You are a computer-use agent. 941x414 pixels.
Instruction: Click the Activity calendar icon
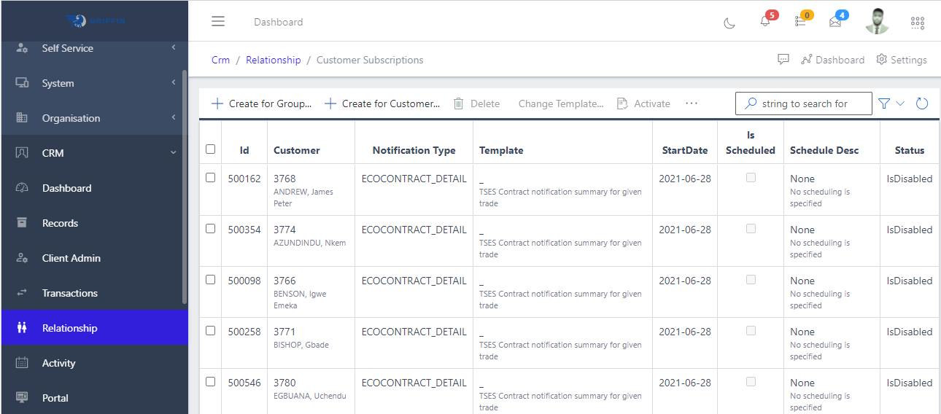(x=22, y=363)
